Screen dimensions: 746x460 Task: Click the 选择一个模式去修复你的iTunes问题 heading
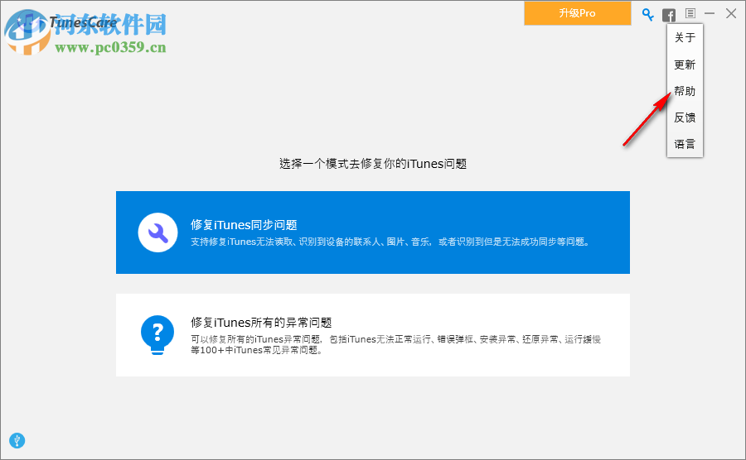373,164
